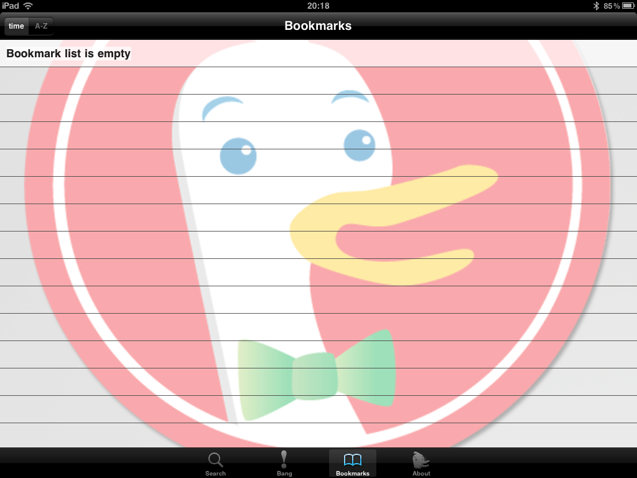637x478 pixels.
Task: Tap the Bang exclamation mark icon
Action: [x=284, y=459]
